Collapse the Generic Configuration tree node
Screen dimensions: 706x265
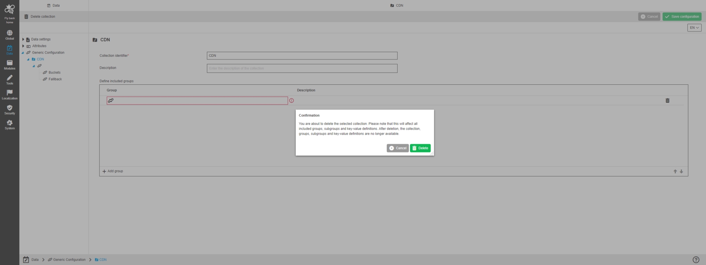click(23, 53)
